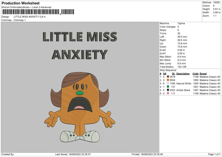Click stitch count 2679 in stop row 1

[x=172, y=77]
